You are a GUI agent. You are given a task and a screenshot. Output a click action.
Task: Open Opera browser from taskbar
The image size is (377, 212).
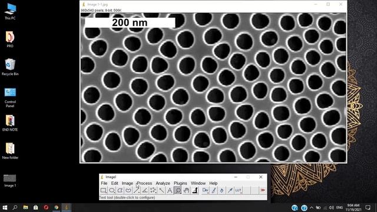[x=46, y=207]
